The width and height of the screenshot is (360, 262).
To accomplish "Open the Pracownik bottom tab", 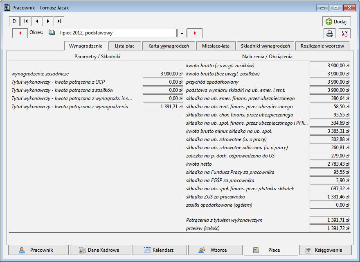I will click(x=38, y=250).
